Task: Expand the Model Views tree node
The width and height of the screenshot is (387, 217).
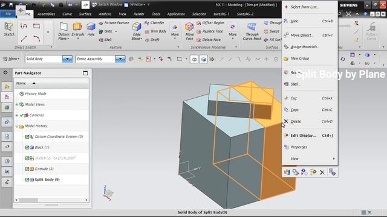Action: 17,104
